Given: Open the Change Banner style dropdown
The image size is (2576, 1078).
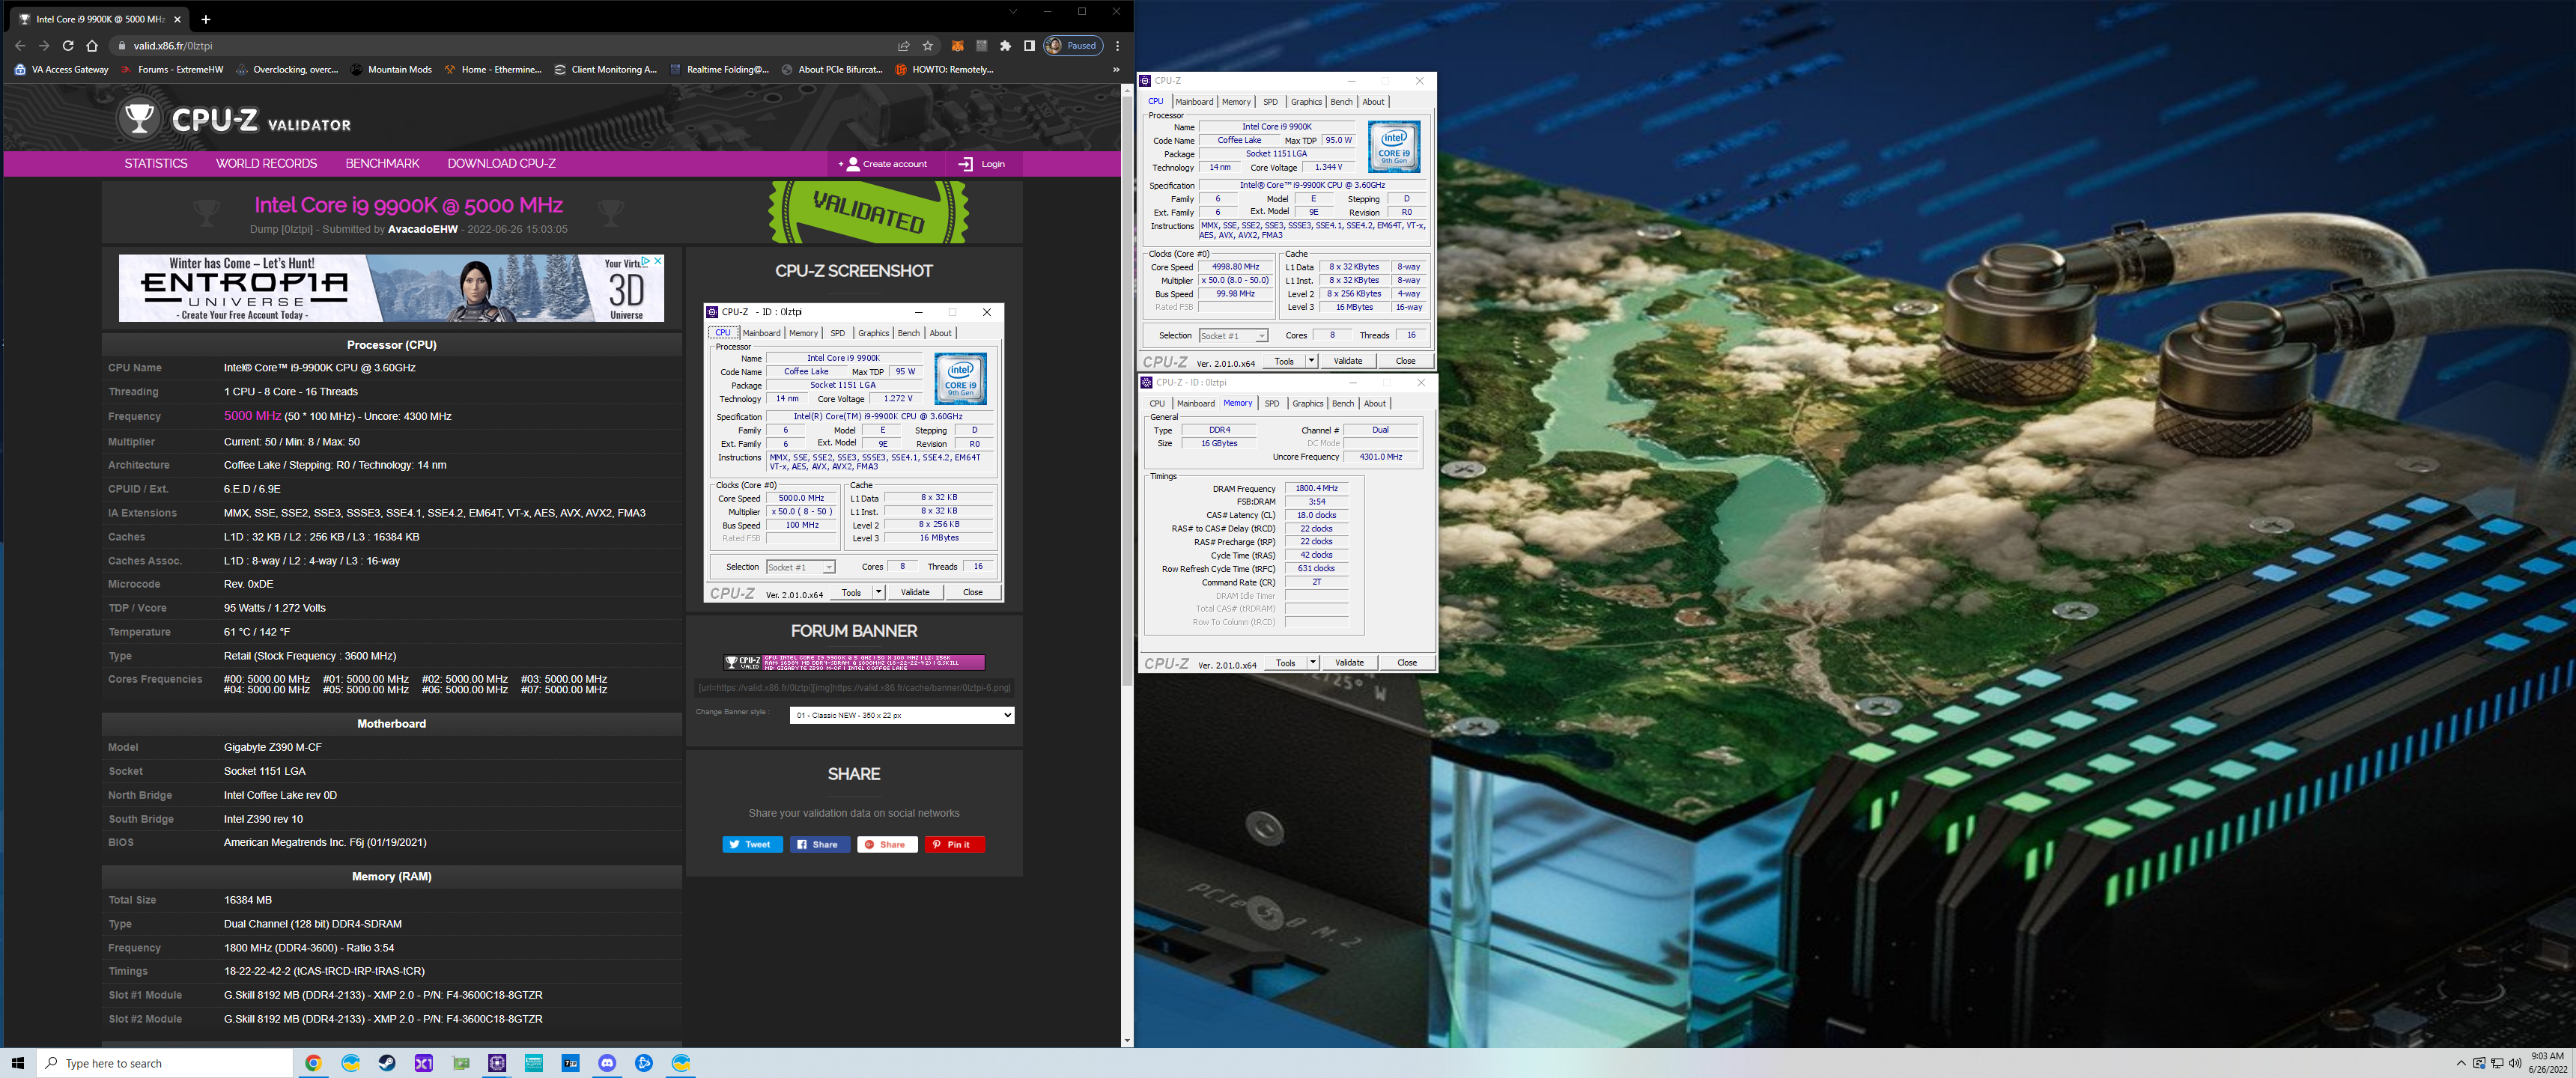Looking at the screenshot, I should click(901, 715).
